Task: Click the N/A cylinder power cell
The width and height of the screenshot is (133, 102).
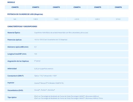Action: point(15,19)
